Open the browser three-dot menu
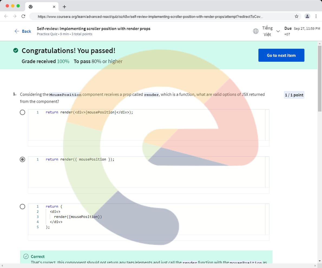 click(x=316, y=16)
